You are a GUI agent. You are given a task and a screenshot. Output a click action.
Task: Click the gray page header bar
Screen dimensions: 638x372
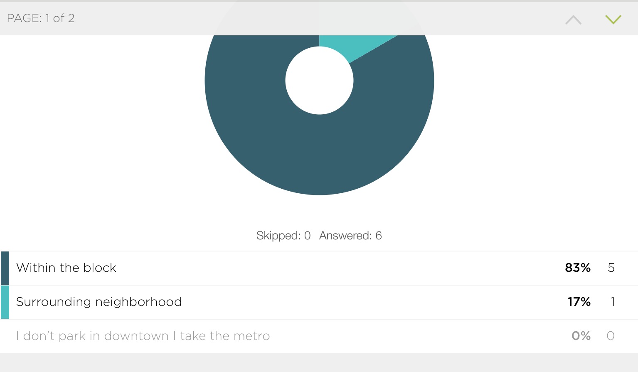[319, 19]
